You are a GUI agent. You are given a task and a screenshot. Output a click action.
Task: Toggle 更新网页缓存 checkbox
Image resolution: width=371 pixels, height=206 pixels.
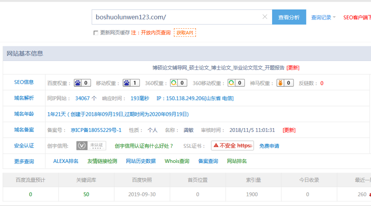coord(96,33)
